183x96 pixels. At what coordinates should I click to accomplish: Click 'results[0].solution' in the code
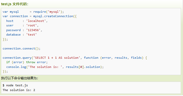(x=83, y=67)
